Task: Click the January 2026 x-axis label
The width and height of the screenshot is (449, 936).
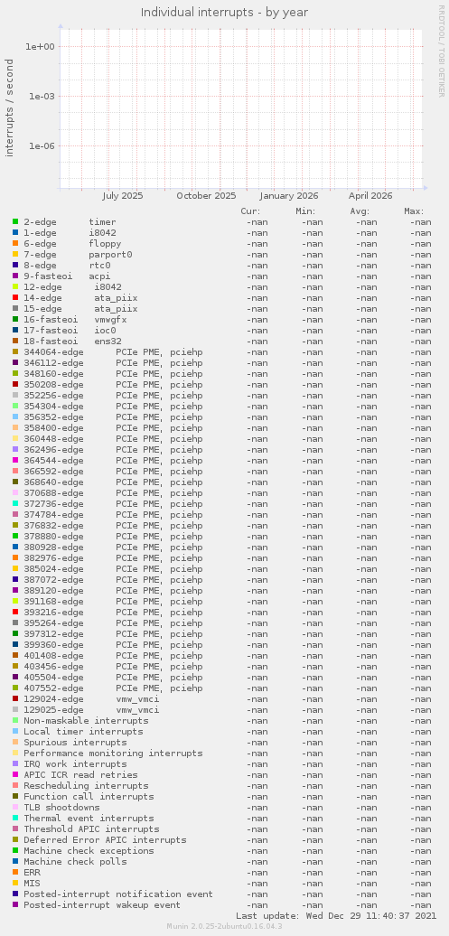Action: pos(289,196)
